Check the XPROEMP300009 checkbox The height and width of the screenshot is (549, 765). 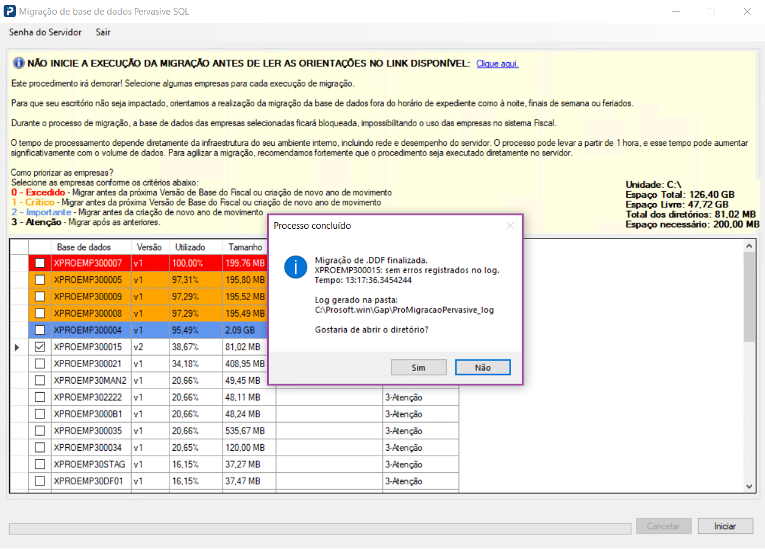(x=40, y=297)
